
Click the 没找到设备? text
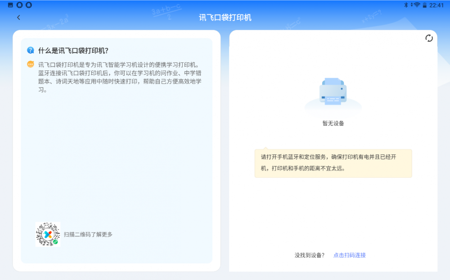(310, 255)
